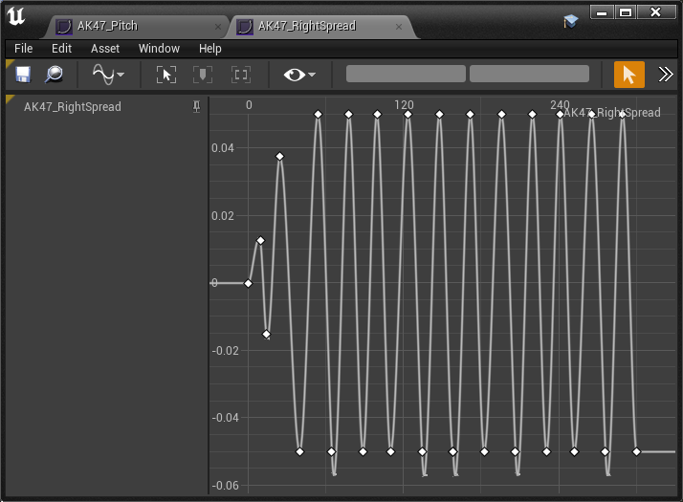Open the Help menu
683x502 pixels.
click(x=209, y=49)
